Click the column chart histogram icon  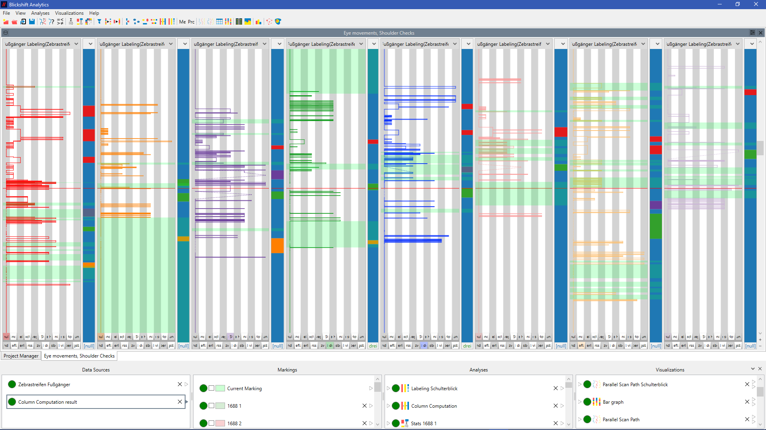coord(259,21)
